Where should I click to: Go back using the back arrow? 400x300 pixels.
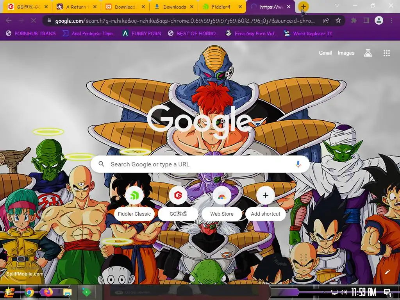[9, 20]
